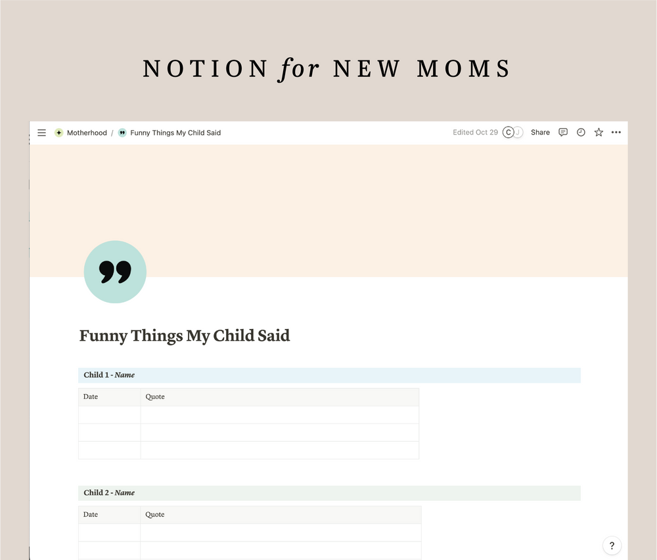The height and width of the screenshot is (560, 657).
Task: View page history clock icon
Action: pyautogui.click(x=581, y=133)
